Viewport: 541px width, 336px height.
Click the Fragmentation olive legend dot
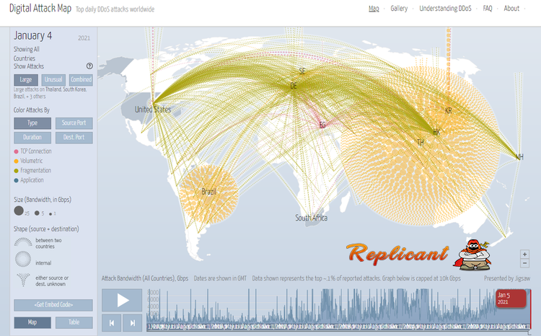[16, 171]
